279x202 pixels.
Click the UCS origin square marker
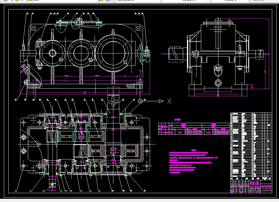pyautogui.click(x=140, y=101)
